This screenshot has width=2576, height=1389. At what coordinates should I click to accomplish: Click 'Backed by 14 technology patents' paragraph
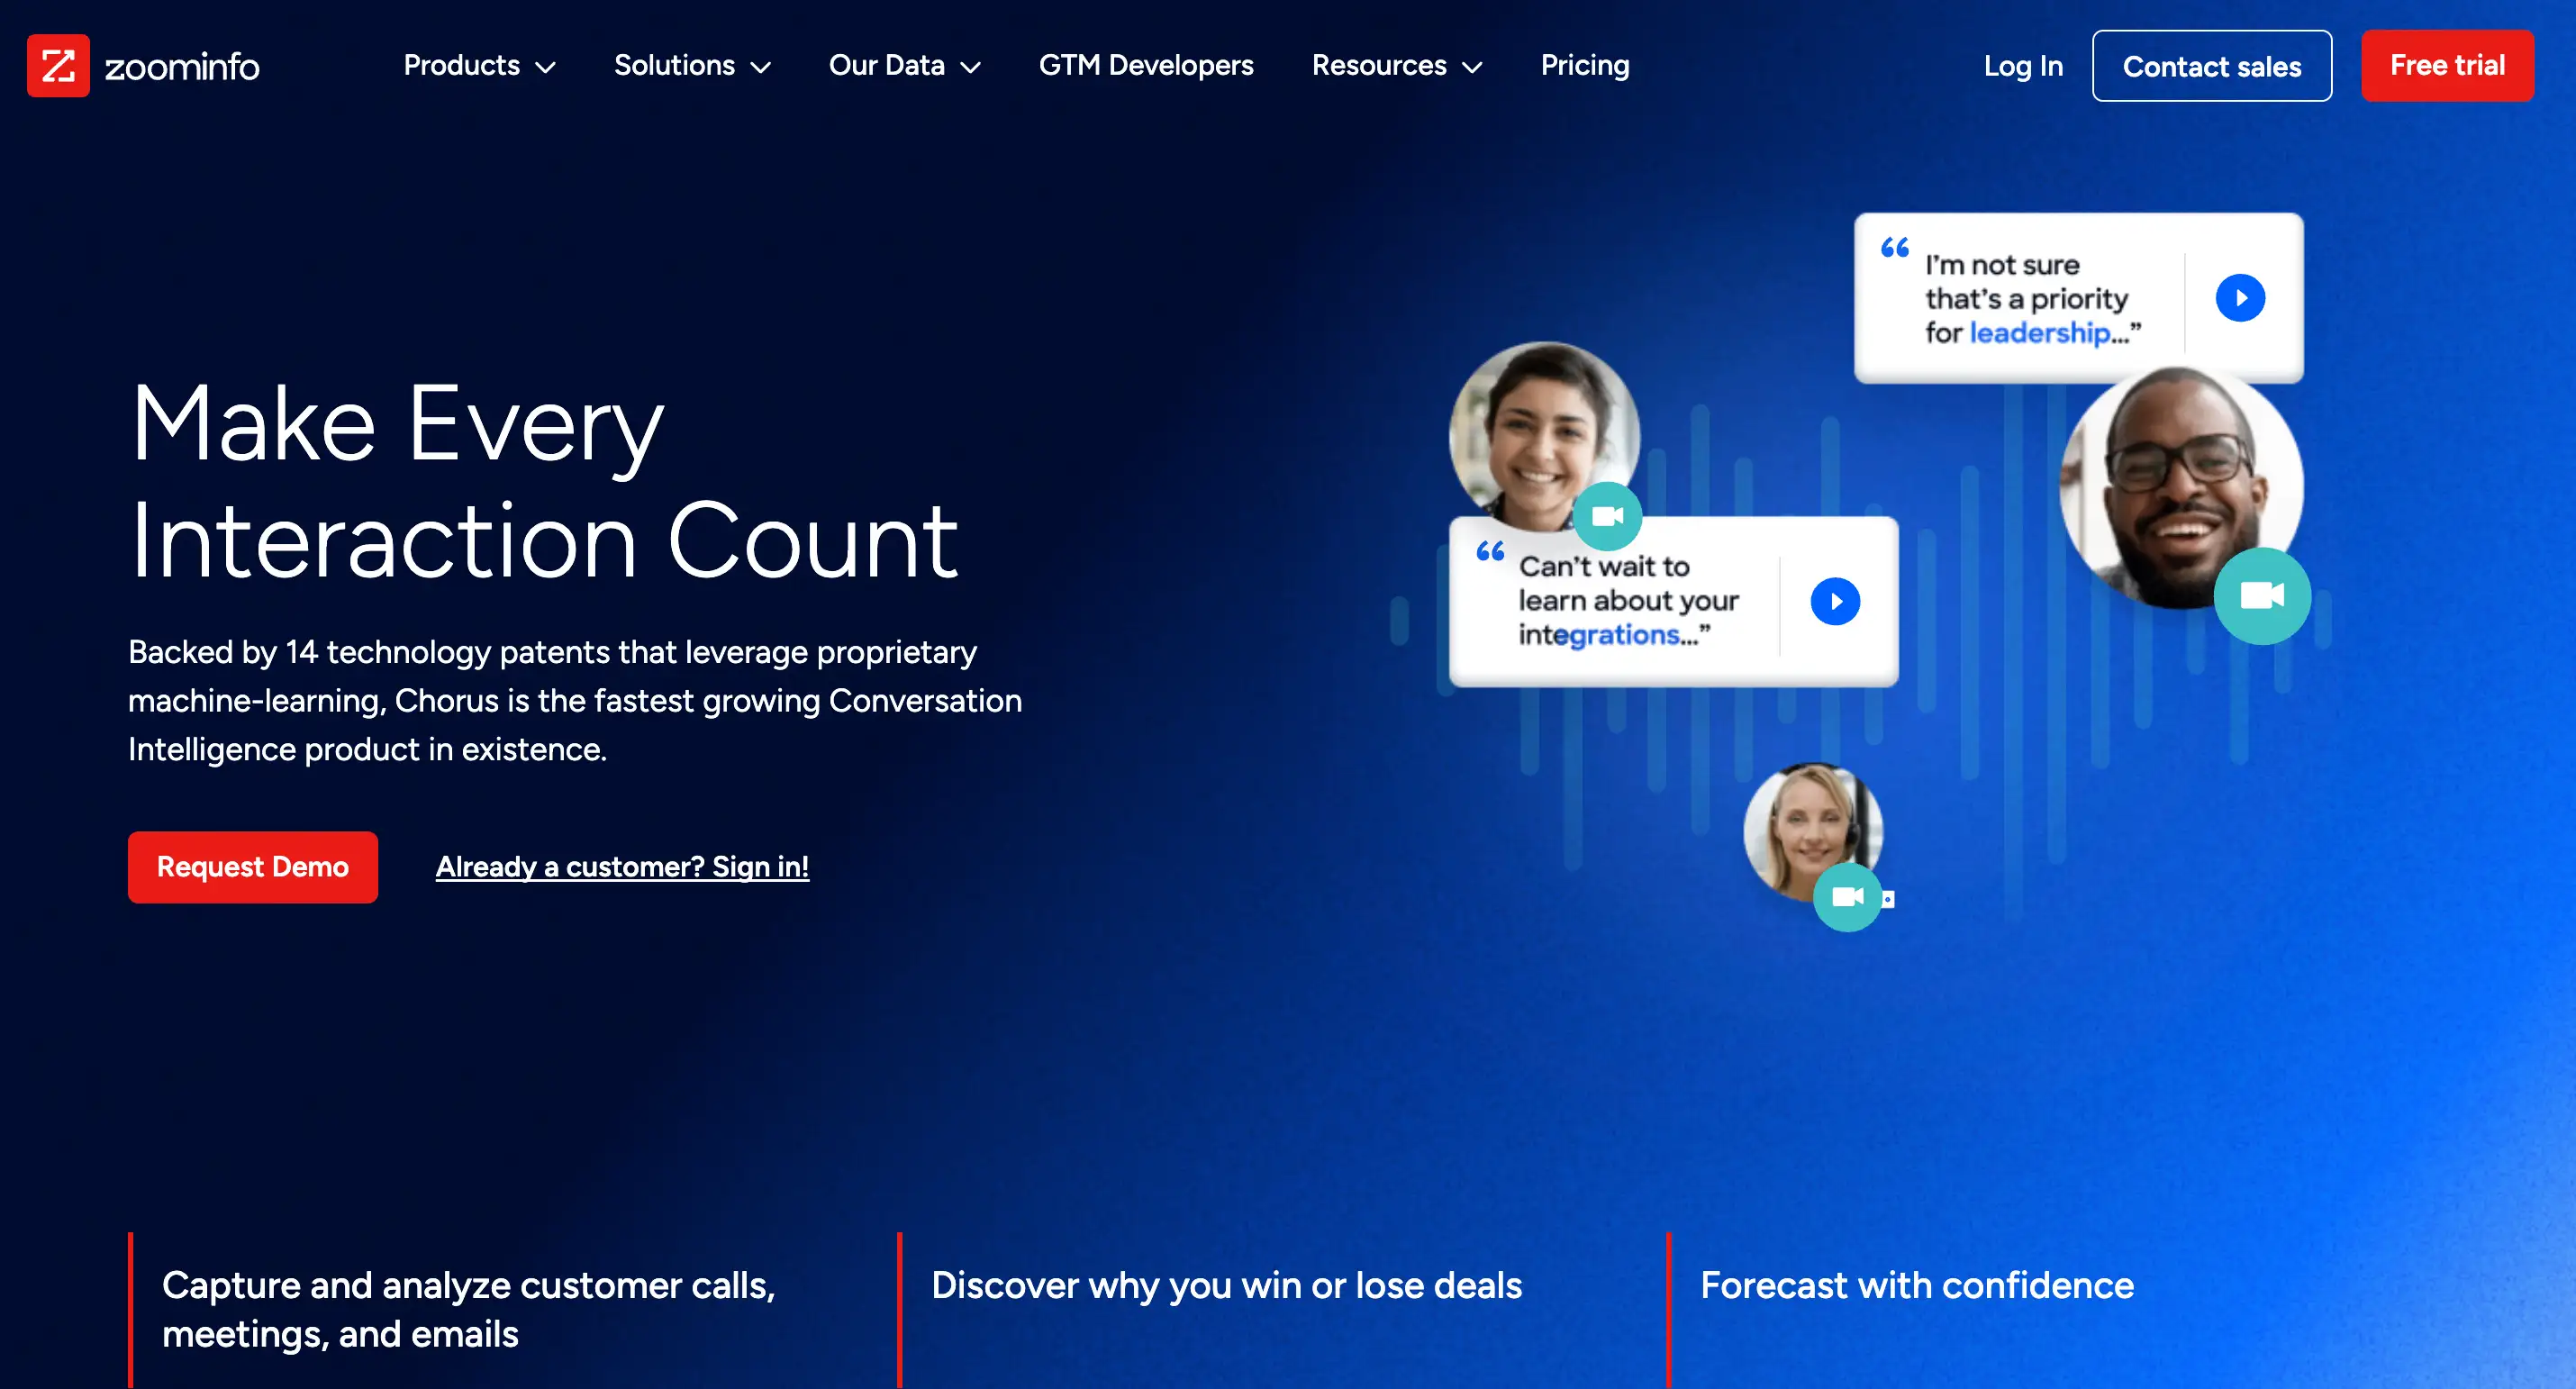[x=575, y=701]
